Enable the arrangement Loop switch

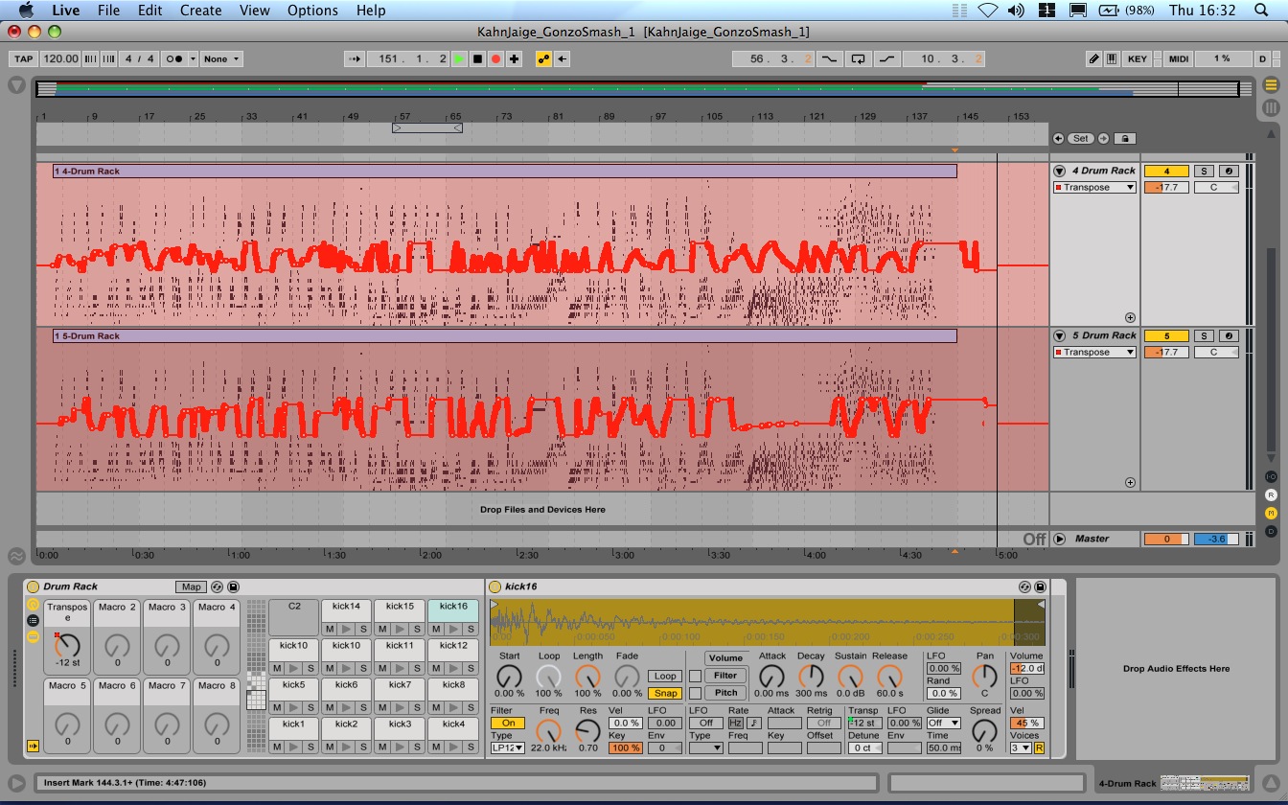coord(858,58)
